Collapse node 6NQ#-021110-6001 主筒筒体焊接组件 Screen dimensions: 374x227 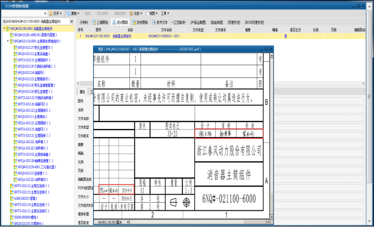pyautogui.click(x=8, y=41)
